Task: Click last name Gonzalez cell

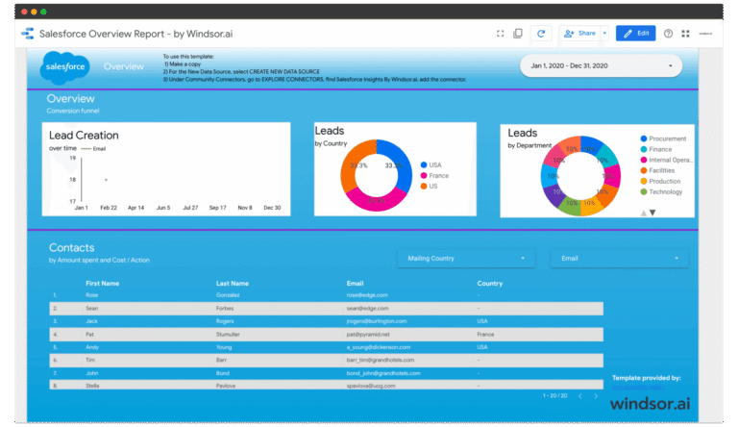Action: [228, 295]
